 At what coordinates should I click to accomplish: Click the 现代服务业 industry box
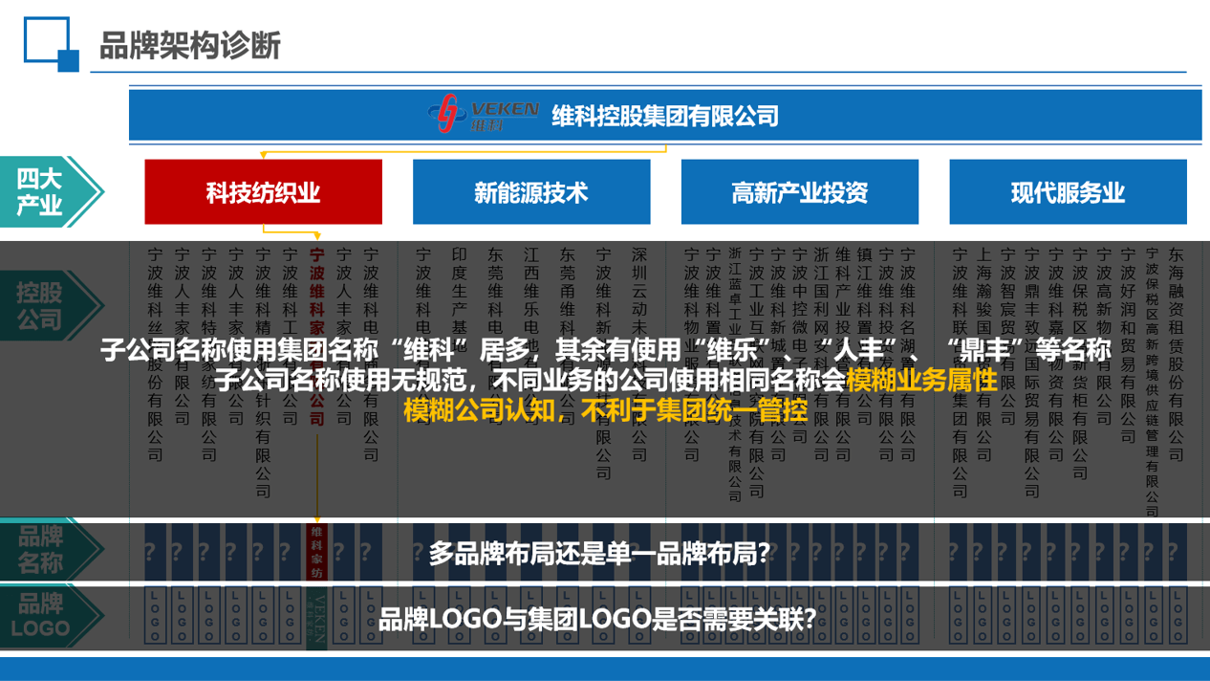click(x=1068, y=192)
